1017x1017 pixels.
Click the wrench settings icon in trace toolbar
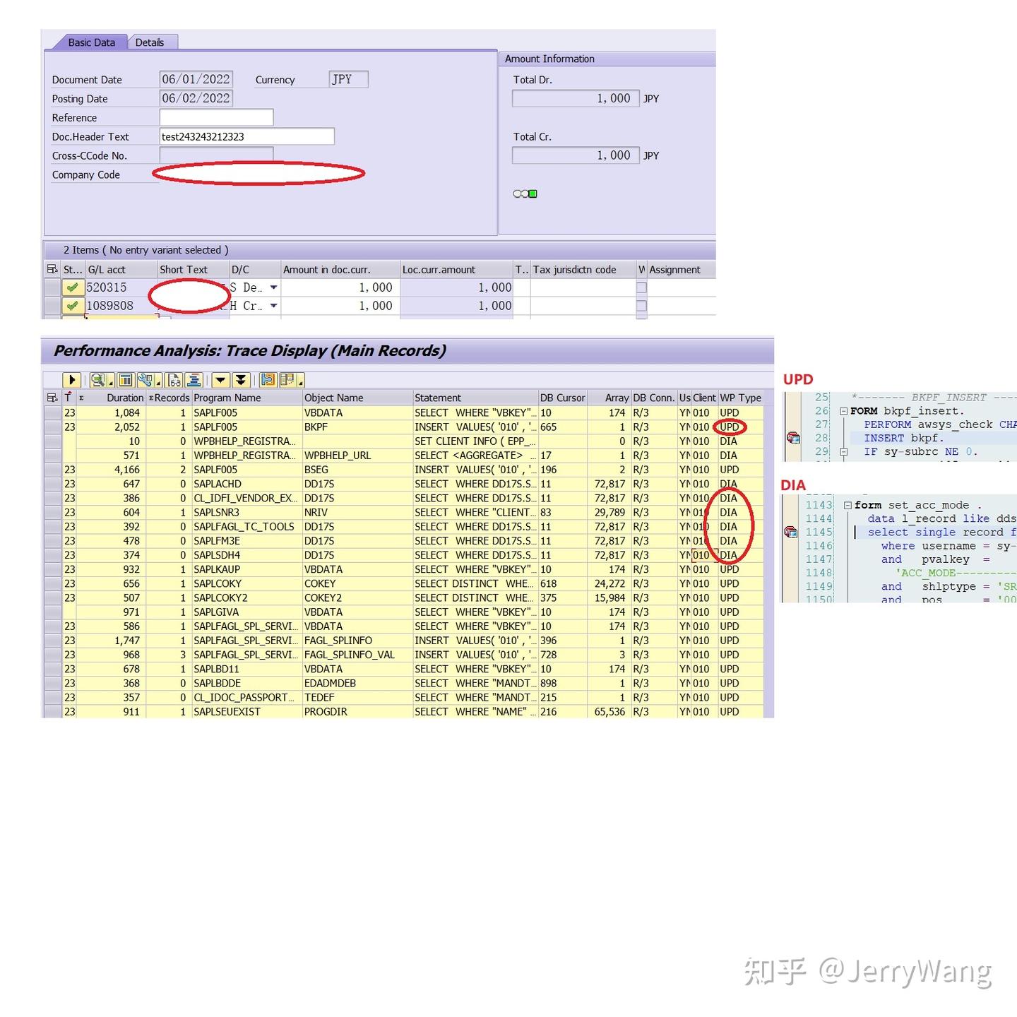pos(145,380)
